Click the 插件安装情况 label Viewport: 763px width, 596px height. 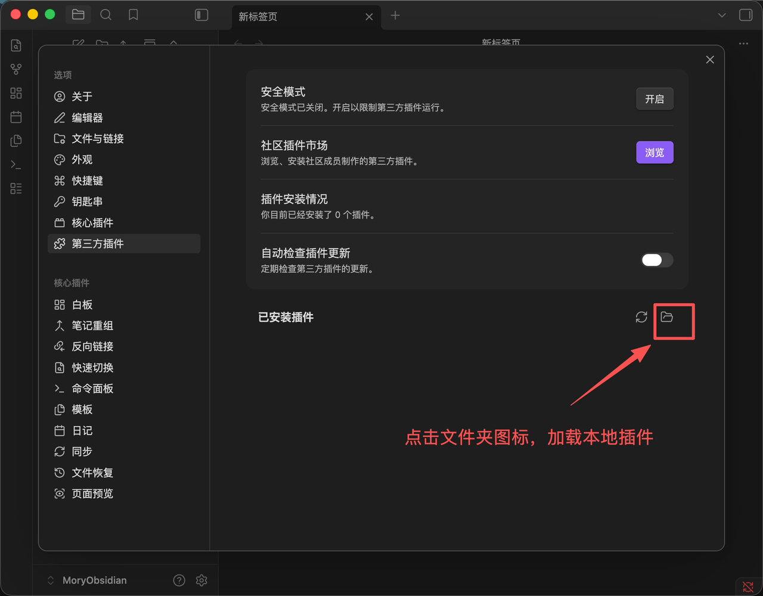pyautogui.click(x=294, y=199)
